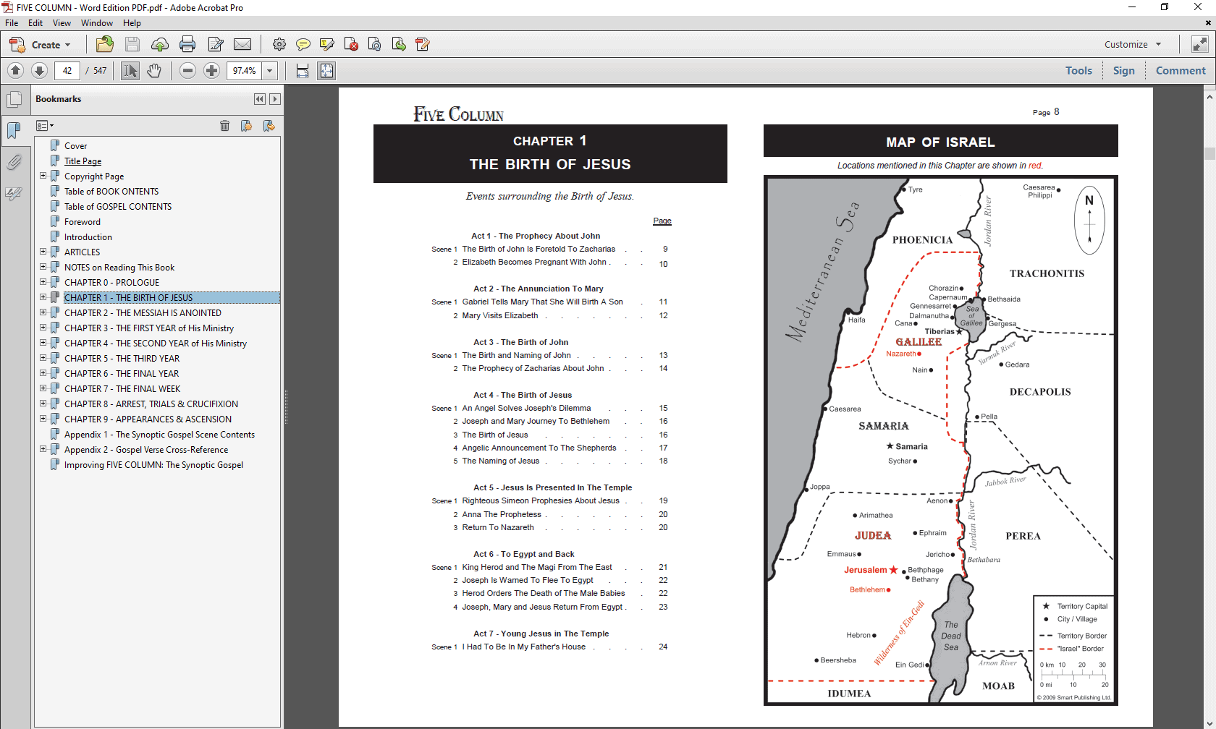Select Table of GOSPEL CONTENTS bookmark
1216x729 pixels.
coord(118,207)
